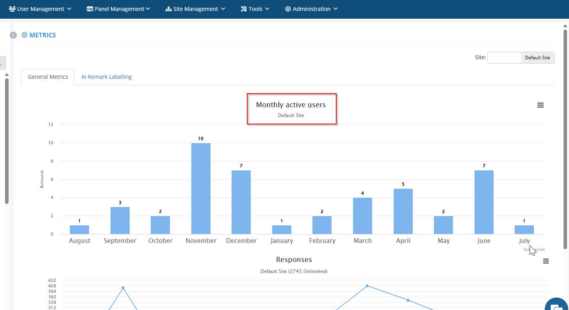
Task: Click the Metrics heading gear icon
Action: (x=25, y=35)
